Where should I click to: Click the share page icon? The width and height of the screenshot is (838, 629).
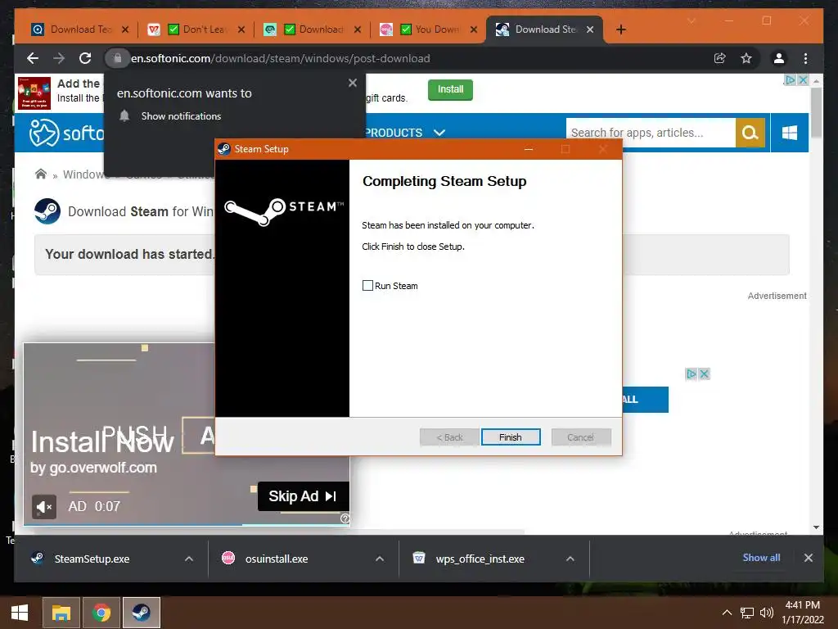(720, 58)
